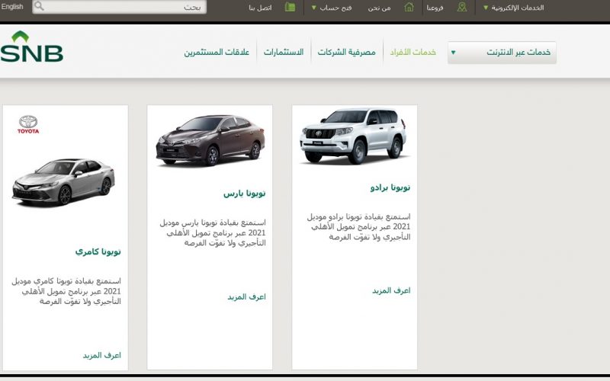Open the تويوتا يارس title link

(244, 194)
